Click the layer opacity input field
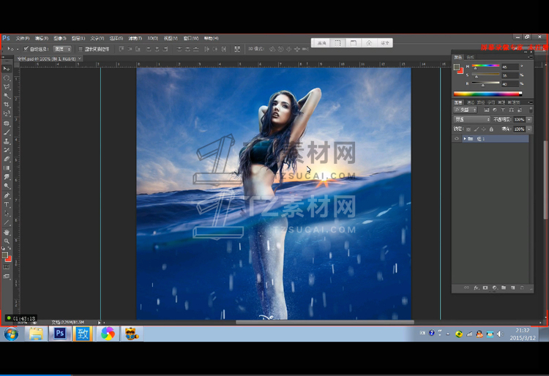The width and height of the screenshot is (549, 376). [518, 119]
